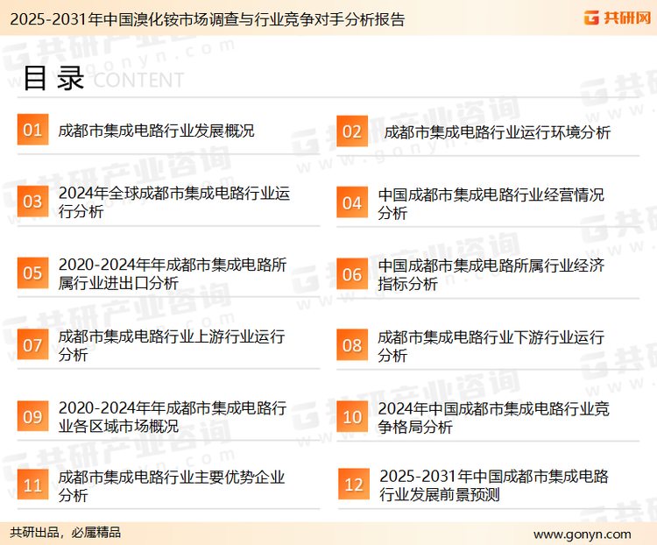Click the 目录 heading

point(53,78)
